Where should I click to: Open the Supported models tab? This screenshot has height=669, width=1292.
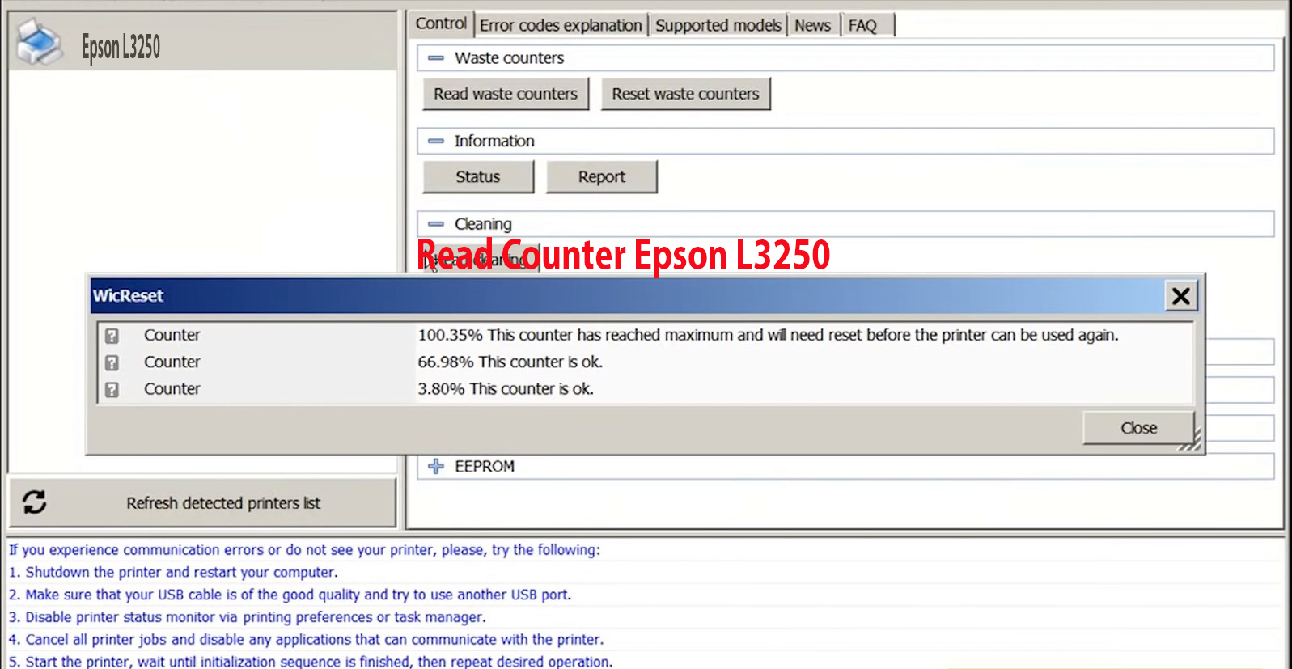click(718, 25)
